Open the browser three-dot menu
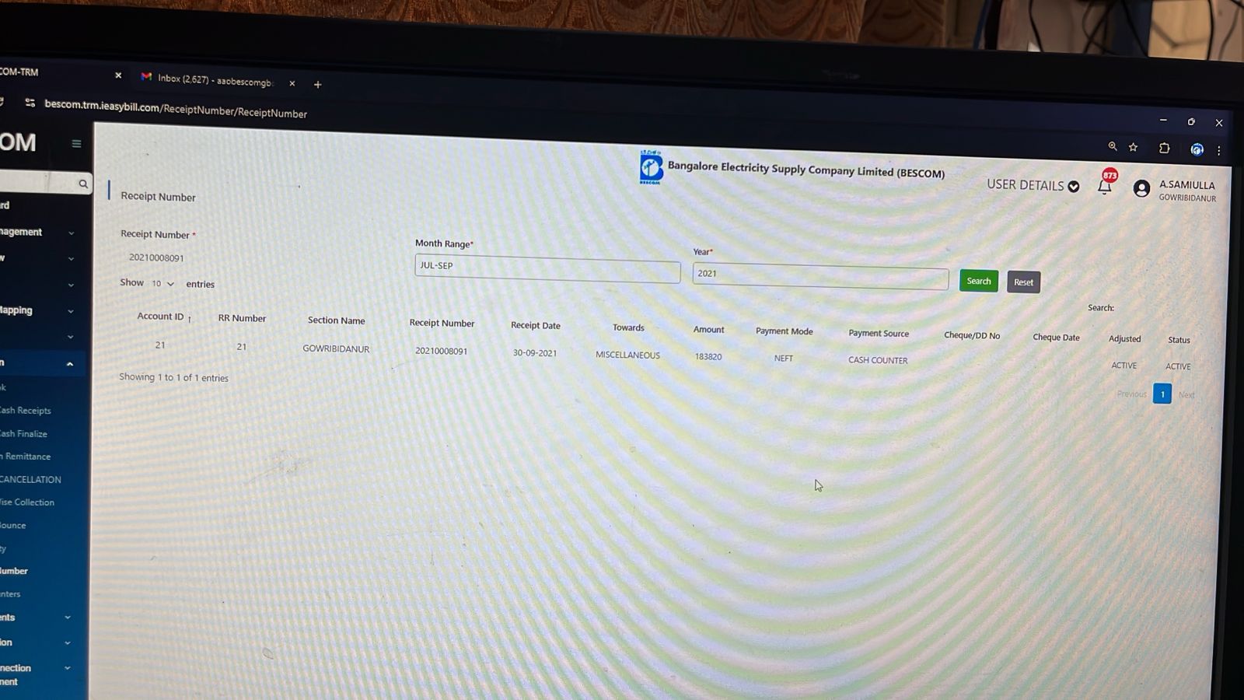Viewport: 1244px width, 700px height. click(x=1219, y=150)
